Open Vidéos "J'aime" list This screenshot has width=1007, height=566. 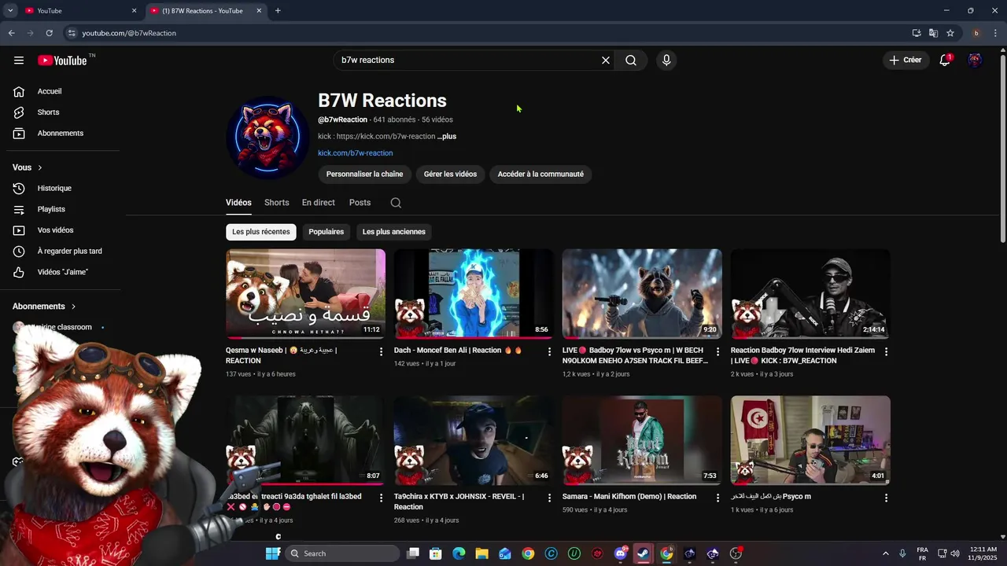[x=63, y=272]
